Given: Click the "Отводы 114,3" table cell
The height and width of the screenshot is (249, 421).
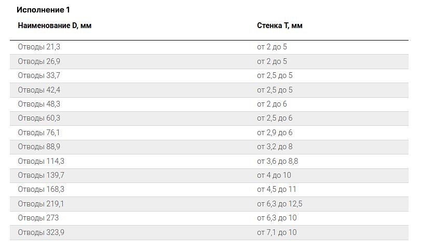Looking at the screenshot, I should coord(41,161).
